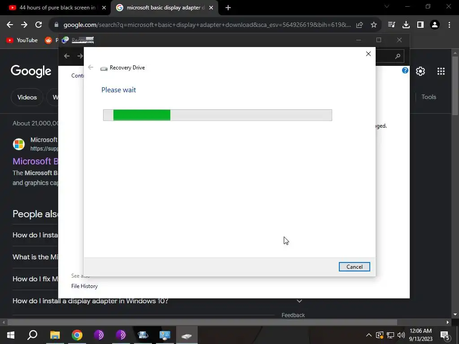Open the network tray icon
459x344 pixels.
390,335
